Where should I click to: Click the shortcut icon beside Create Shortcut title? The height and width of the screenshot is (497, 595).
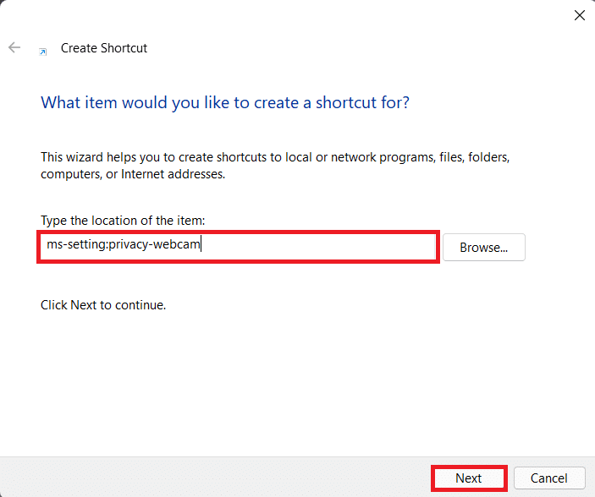tap(43, 50)
